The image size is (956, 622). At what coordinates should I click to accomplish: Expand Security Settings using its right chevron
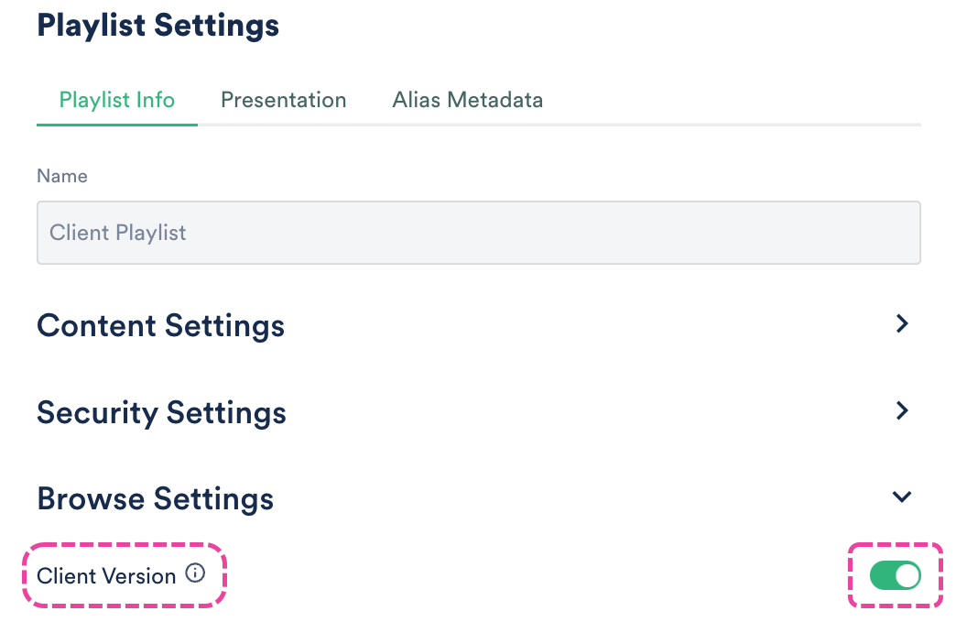[902, 410]
